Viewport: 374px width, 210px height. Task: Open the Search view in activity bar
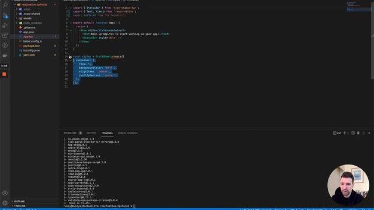pyautogui.click(x=5, y=5)
